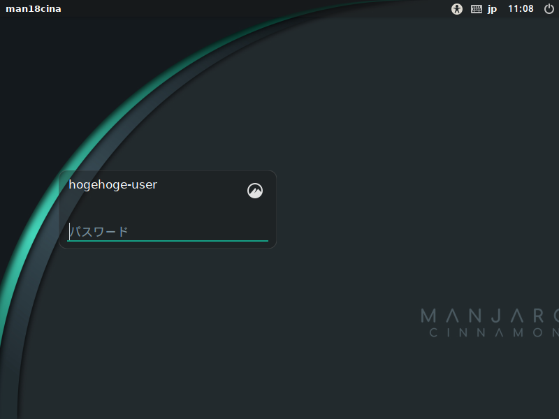Open the accessibility menu icon
This screenshot has width=559, height=419.
(457, 9)
